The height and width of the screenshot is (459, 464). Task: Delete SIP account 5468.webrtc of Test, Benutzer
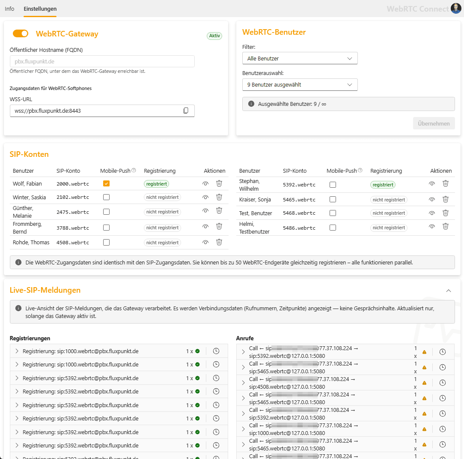445,213
